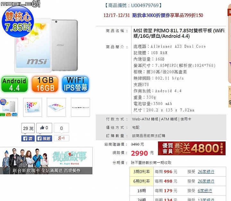Image resolution: width=231 pixels, height=201 pixels.
Task: Click the Mobile01 watermark logo
Action: tap(20, 4)
